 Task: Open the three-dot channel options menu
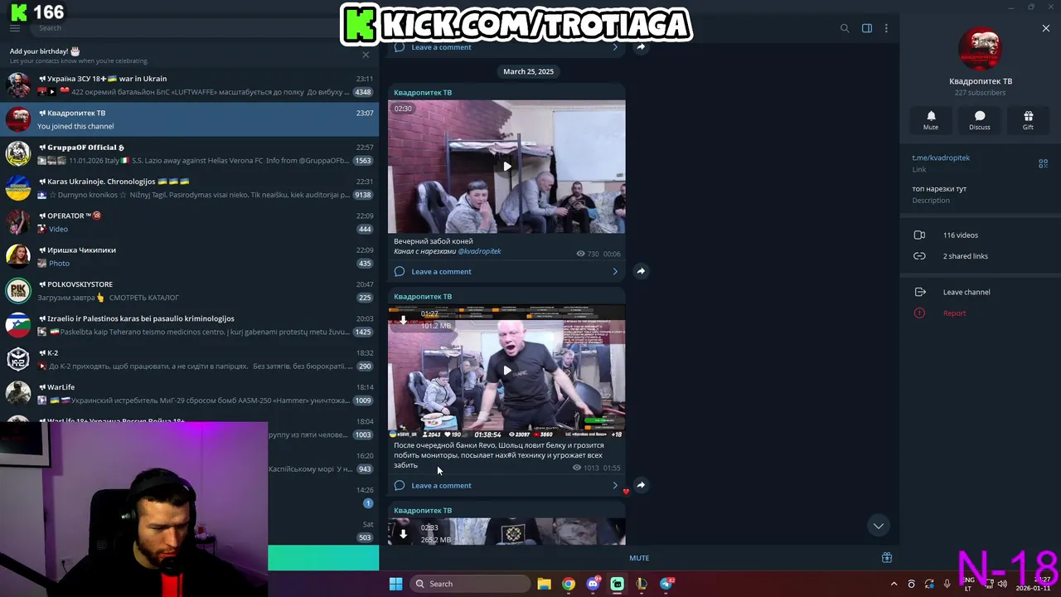tap(886, 28)
